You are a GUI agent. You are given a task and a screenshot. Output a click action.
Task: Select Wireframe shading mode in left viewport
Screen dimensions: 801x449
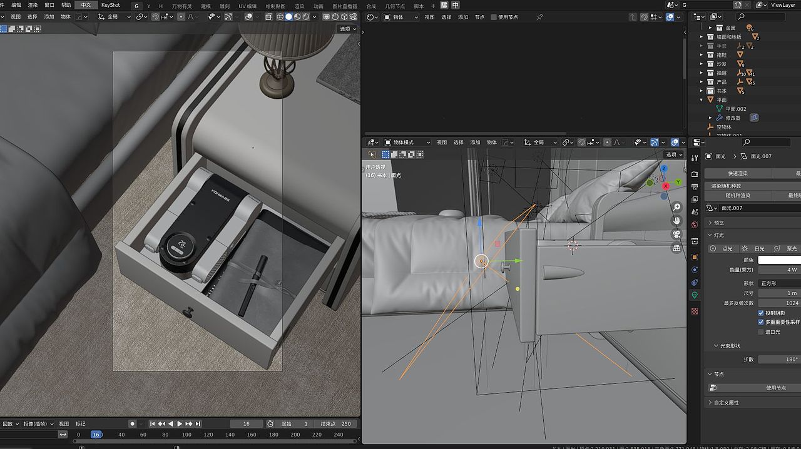pos(280,17)
